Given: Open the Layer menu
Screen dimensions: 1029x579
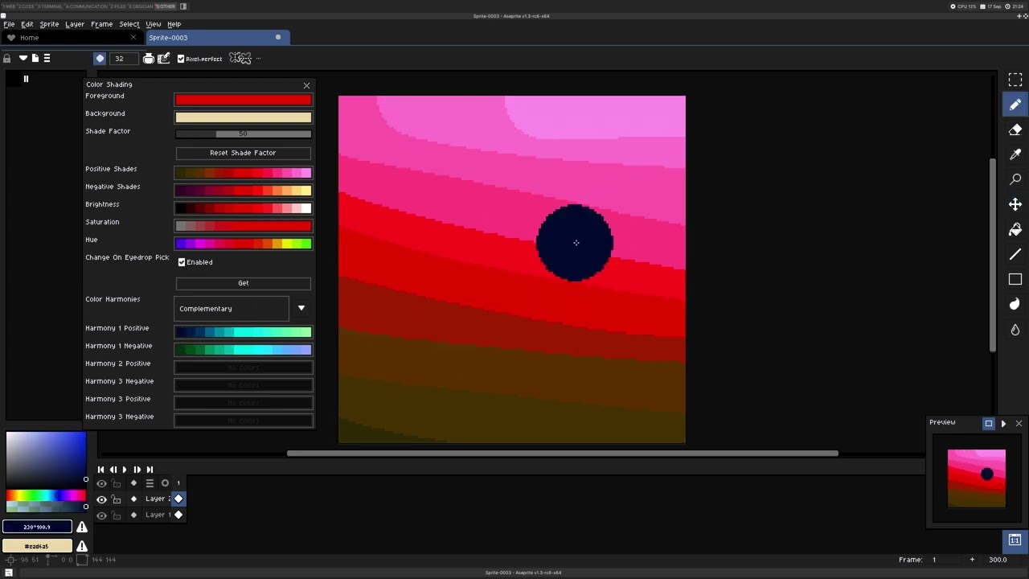Looking at the screenshot, I should click(75, 24).
